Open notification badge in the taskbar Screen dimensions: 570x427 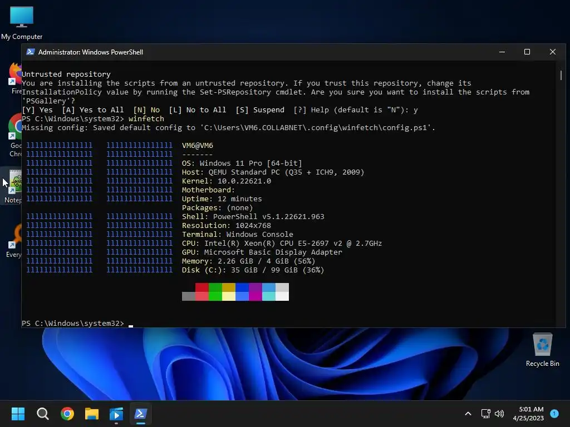[x=554, y=413]
